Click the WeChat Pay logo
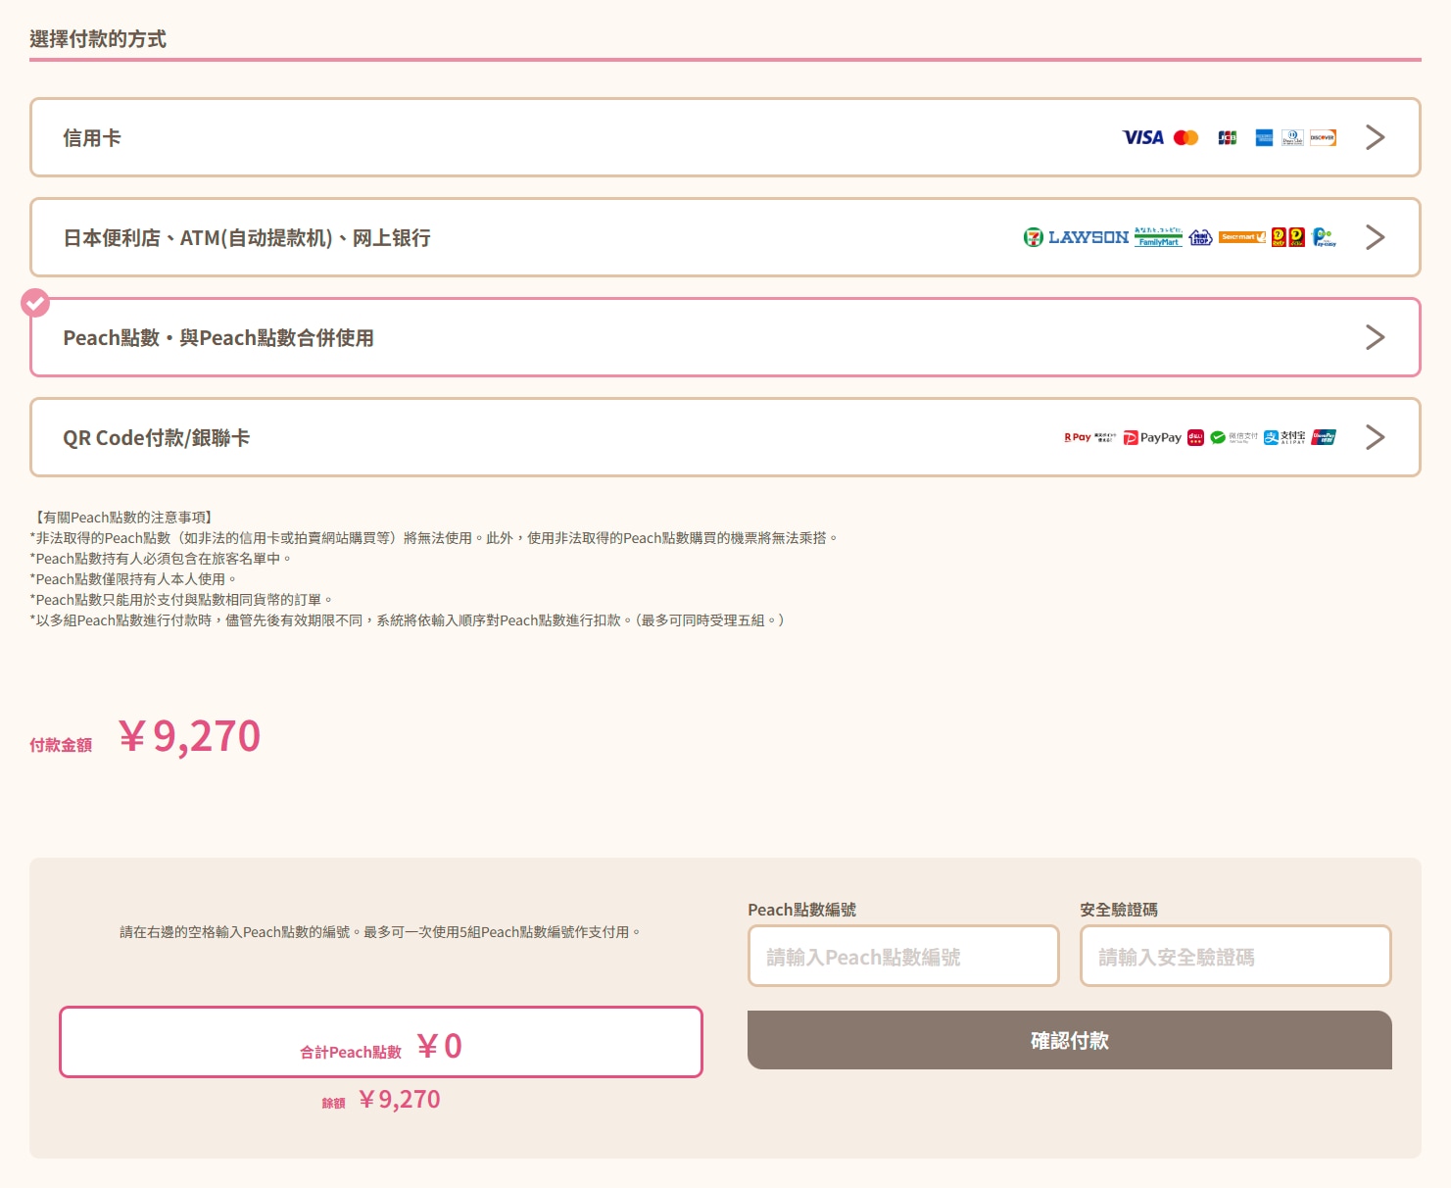1451x1188 pixels. [1233, 437]
